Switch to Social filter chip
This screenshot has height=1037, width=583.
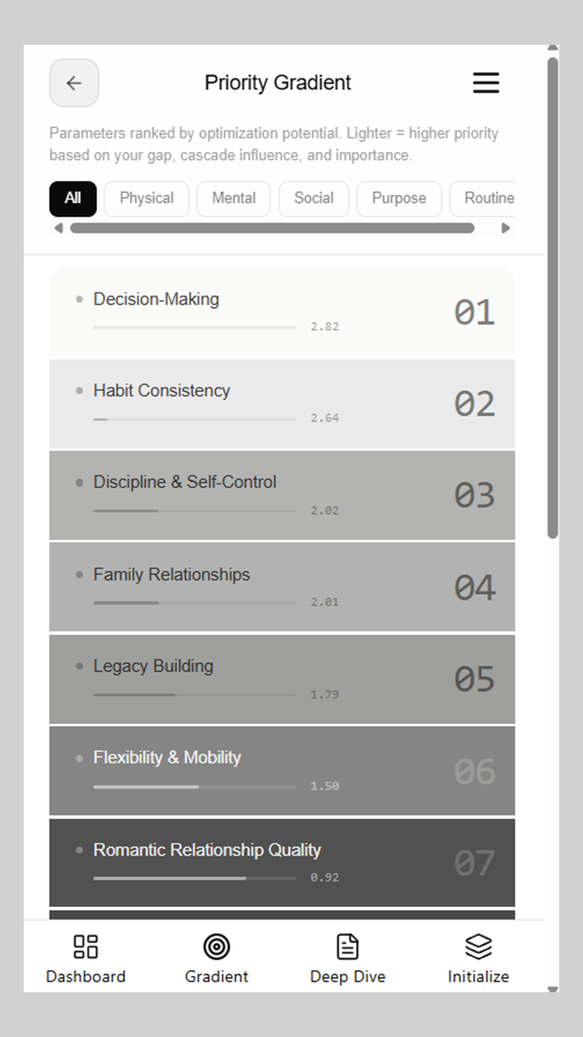314,198
